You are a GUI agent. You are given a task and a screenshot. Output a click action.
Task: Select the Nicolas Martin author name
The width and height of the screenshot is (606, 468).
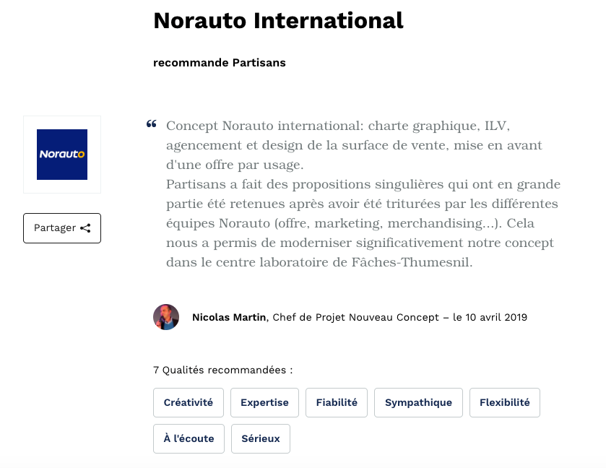228,317
